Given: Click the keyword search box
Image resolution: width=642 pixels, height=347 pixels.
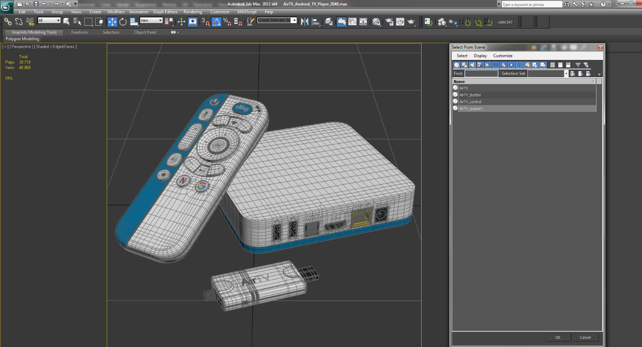Looking at the screenshot, I should [531, 4].
